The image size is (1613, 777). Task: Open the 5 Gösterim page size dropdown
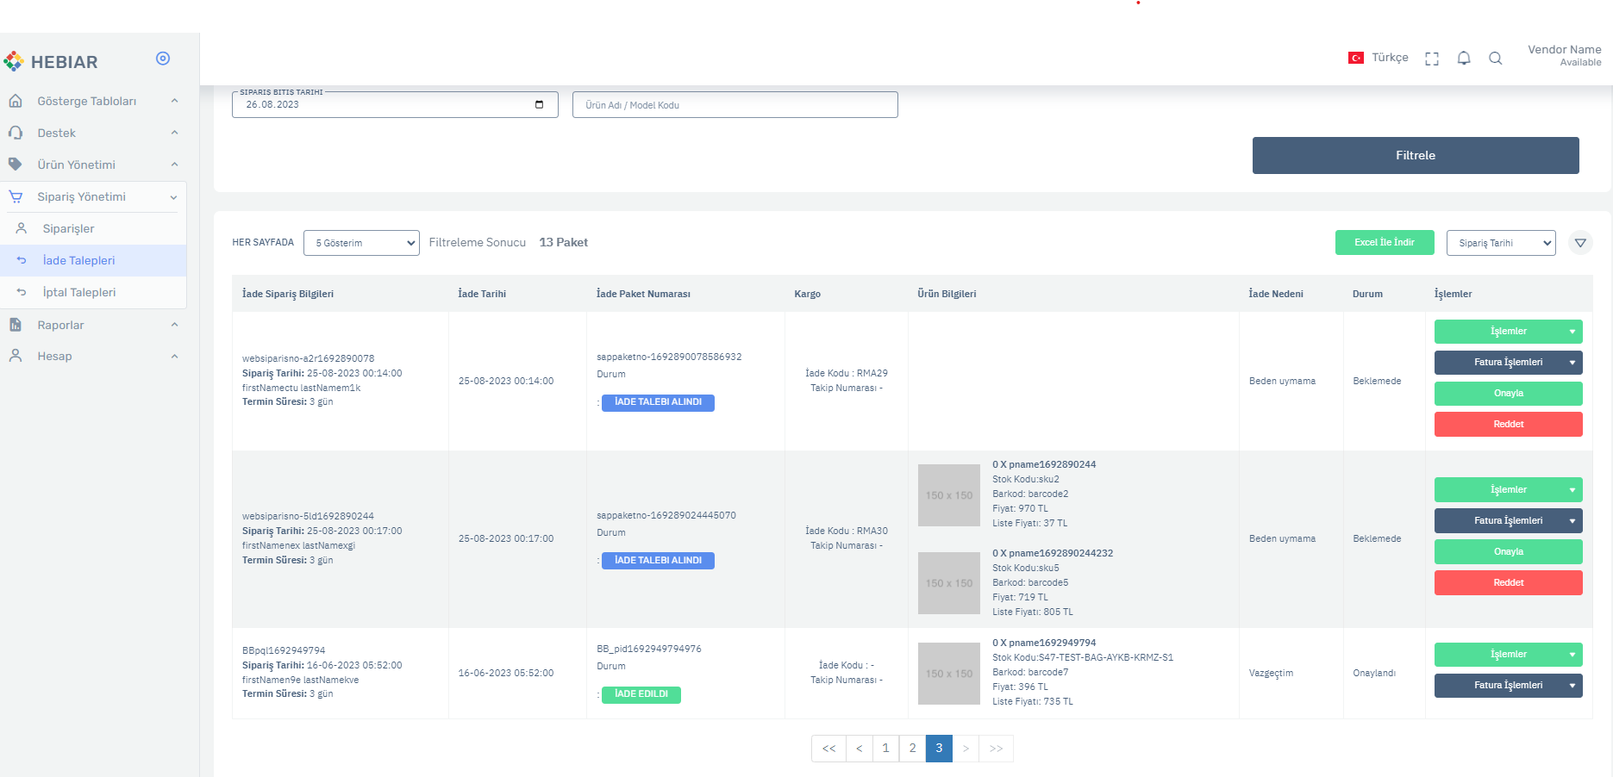361,243
